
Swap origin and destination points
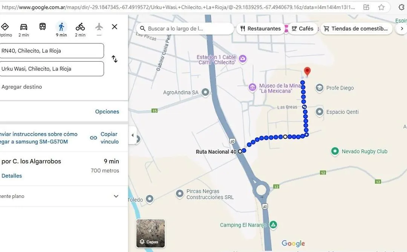(x=115, y=59)
